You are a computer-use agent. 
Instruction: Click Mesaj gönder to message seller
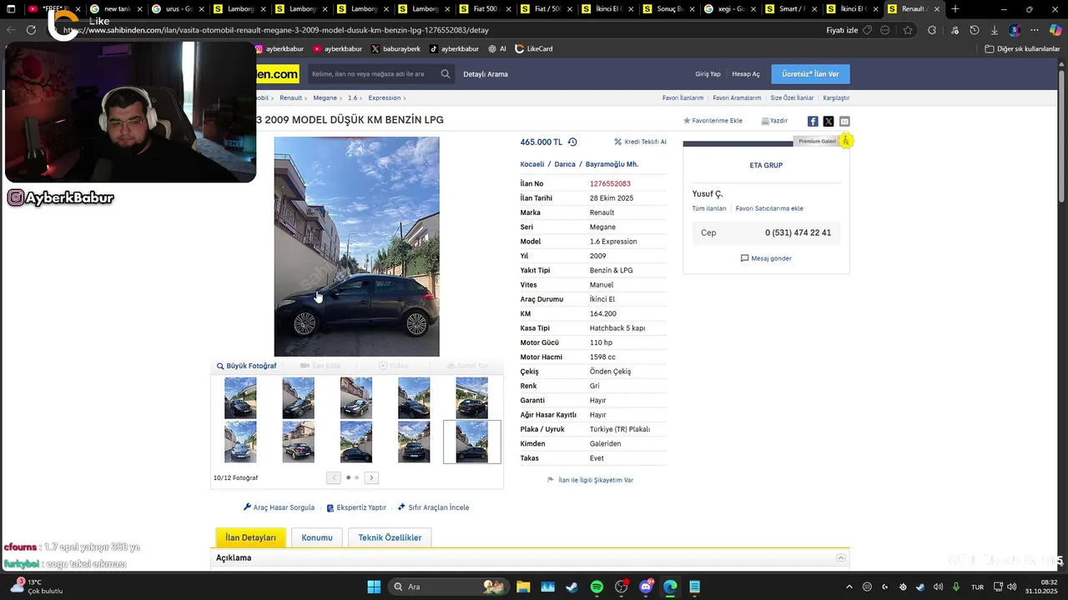[766, 258]
